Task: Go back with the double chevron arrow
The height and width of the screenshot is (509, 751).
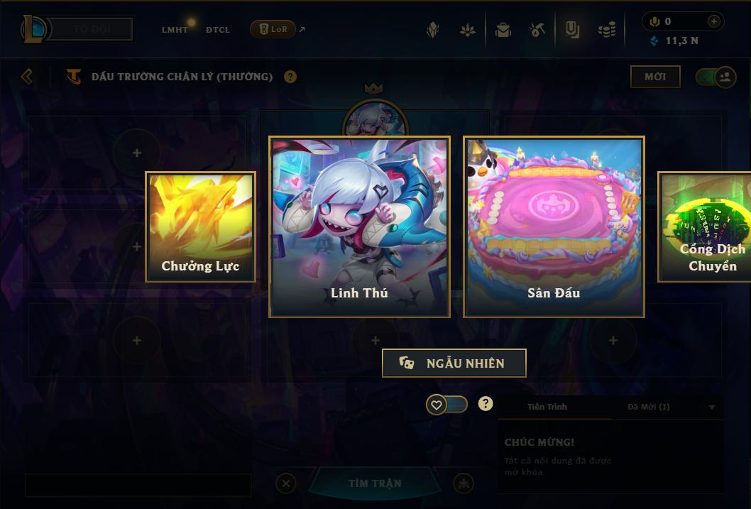Action: pyautogui.click(x=27, y=77)
